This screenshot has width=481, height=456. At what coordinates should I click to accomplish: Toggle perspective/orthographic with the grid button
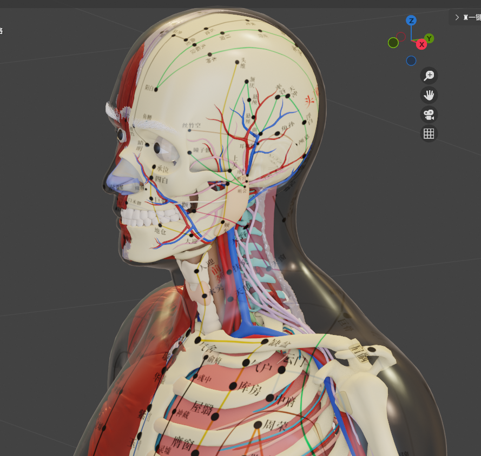tap(429, 133)
